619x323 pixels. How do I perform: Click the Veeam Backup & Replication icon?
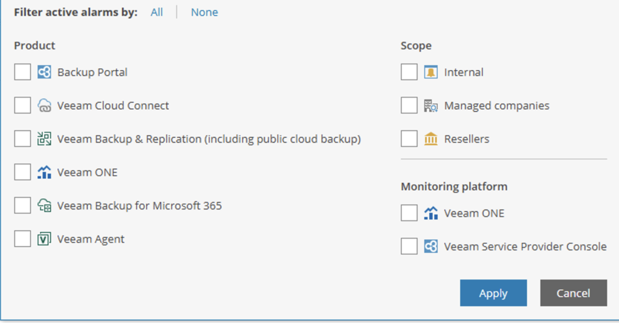(x=44, y=139)
